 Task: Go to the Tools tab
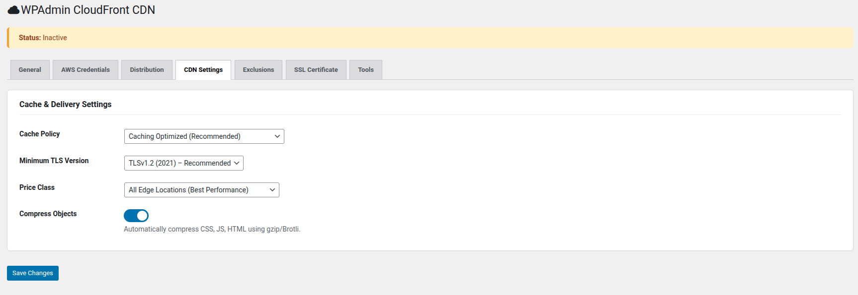tap(366, 70)
